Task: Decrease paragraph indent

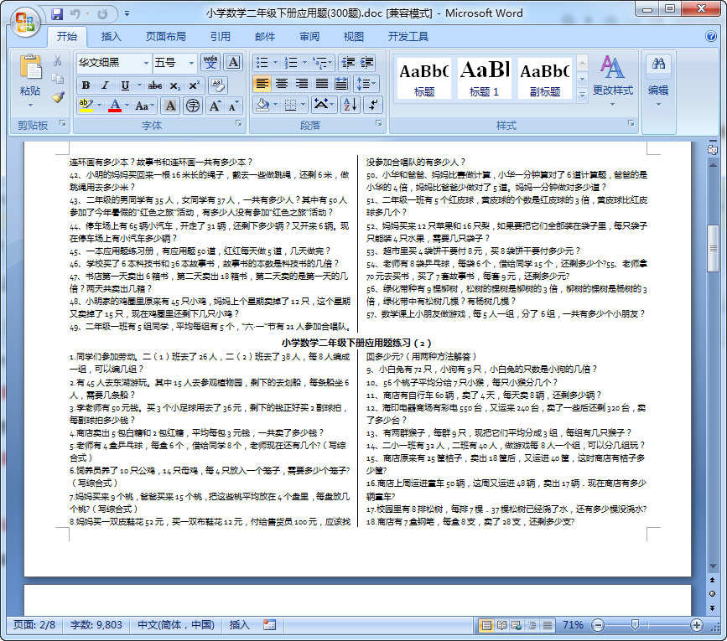Action: (348, 62)
